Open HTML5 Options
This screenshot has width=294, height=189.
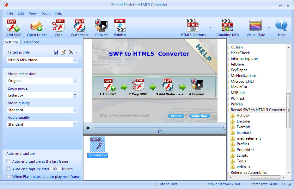click(193, 25)
